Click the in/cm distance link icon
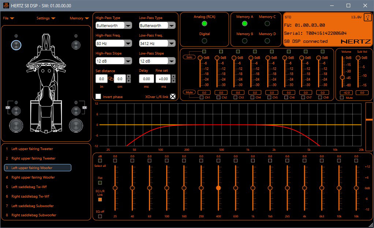374x228 pixels. [111, 79]
